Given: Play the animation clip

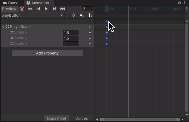Looking at the screenshot, I should (46, 9).
